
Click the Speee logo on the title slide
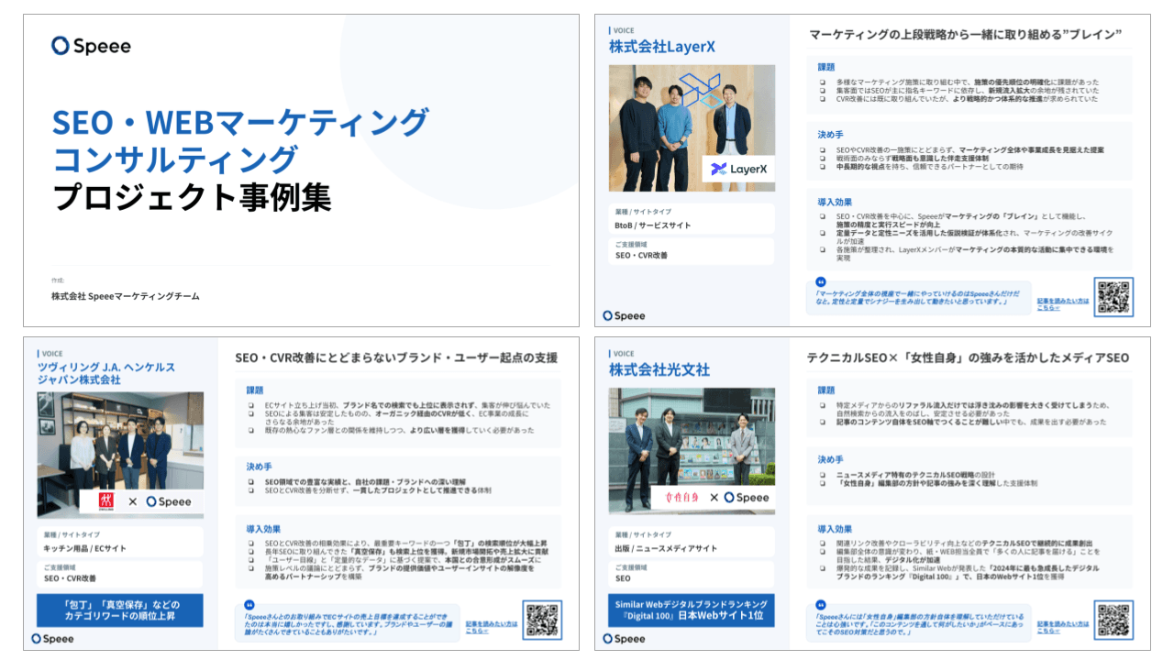pos(91,46)
